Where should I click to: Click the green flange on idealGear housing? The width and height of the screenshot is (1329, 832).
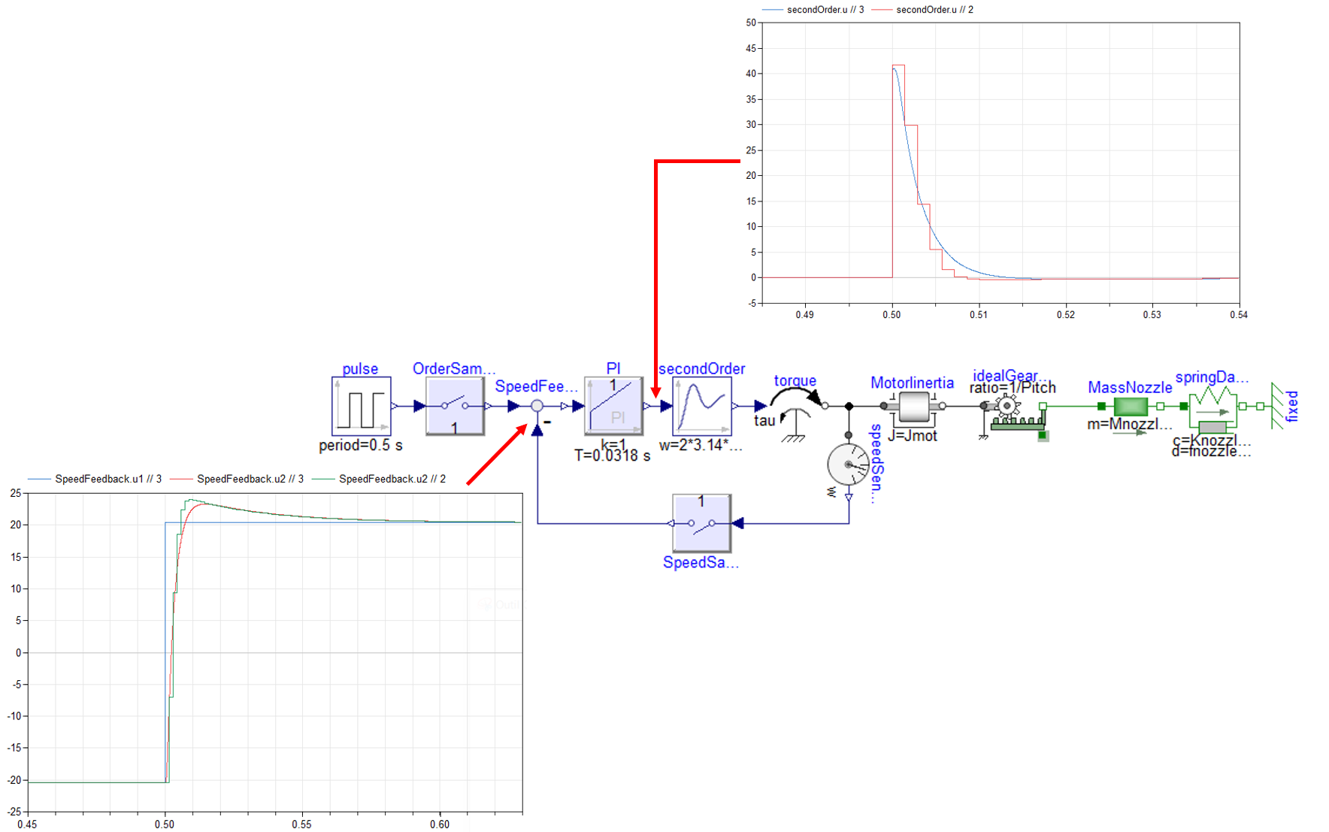1043,435
